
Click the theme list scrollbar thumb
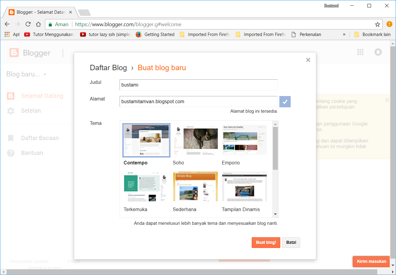(275, 148)
